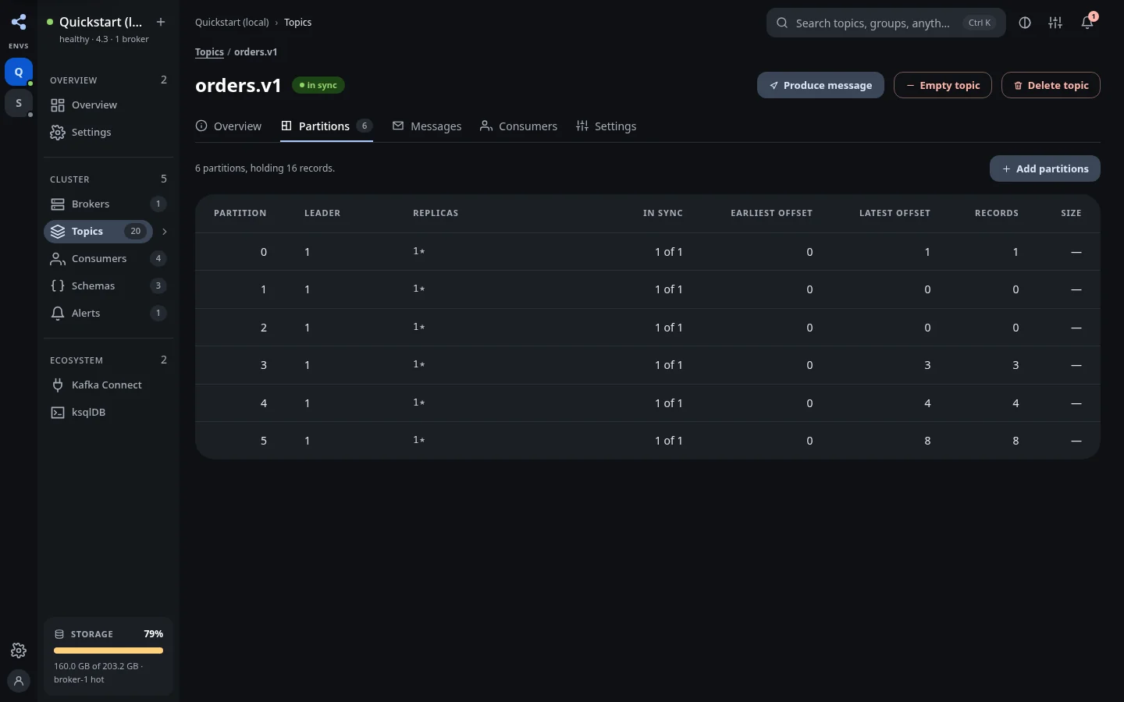Open Schemas in the sidebar
The image size is (1124, 702).
tap(108, 286)
